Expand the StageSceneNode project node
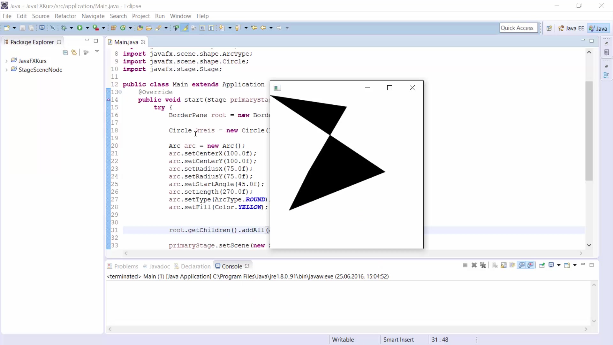This screenshot has width=613, height=345. click(6, 70)
